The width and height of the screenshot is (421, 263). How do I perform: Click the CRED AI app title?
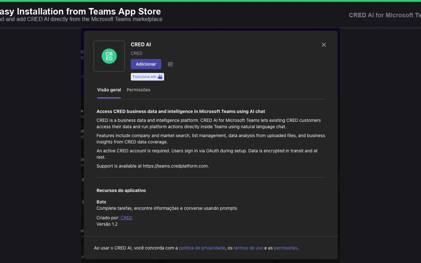click(x=141, y=44)
